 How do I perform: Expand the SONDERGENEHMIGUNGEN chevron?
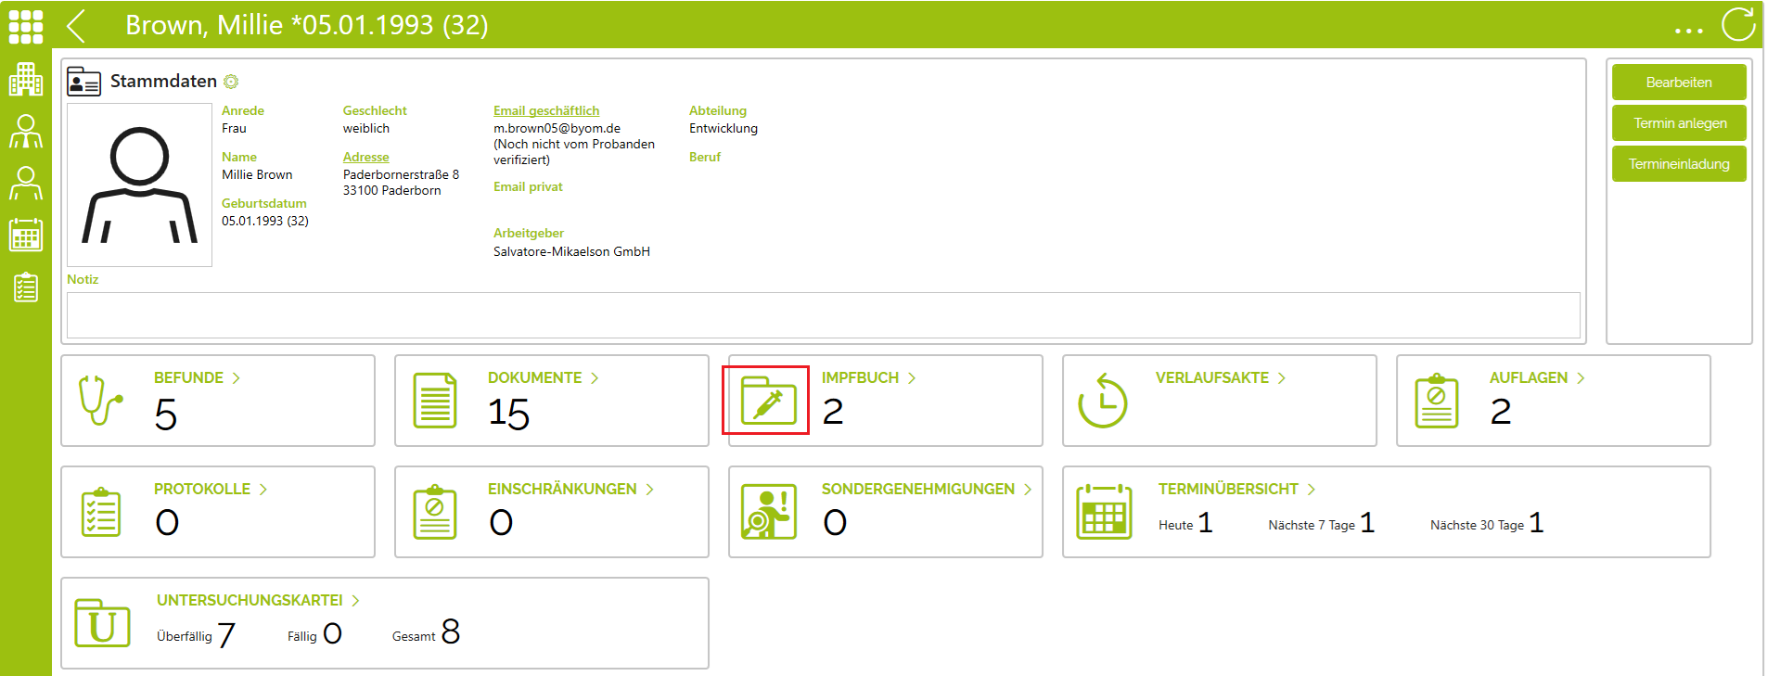pyautogui.click(x=1028, y=490)
